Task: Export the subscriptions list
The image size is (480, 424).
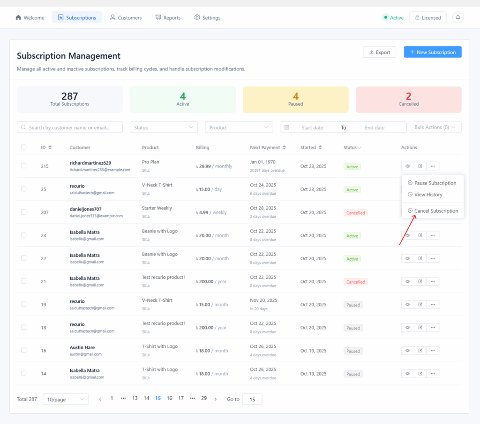Action: 379,52
